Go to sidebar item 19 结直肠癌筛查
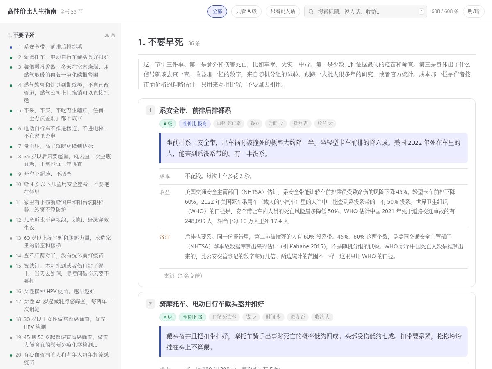 pyautogui.click(x=60, y=341)
